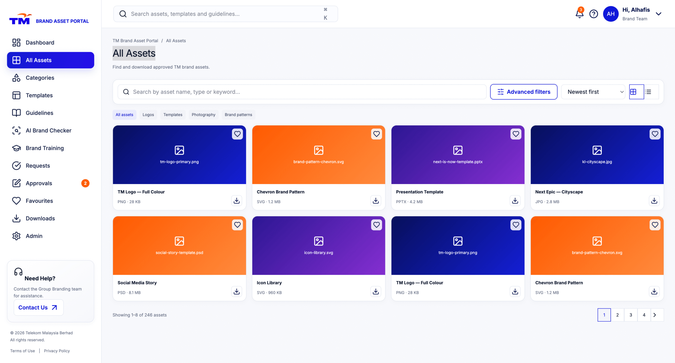Open Downloads in the sidebar
The image size is (675, 363).
tap(51, 218)
